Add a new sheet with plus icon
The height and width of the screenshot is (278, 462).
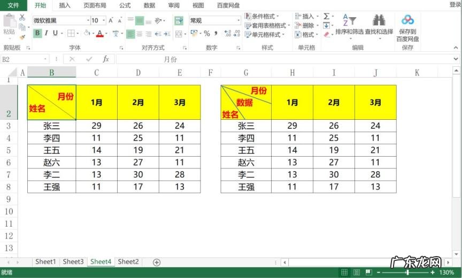coord(157,262)
